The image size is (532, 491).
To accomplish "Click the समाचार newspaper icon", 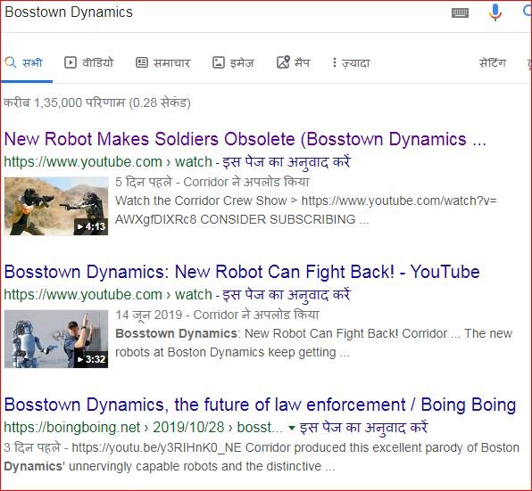I will [x=142, y=62].
